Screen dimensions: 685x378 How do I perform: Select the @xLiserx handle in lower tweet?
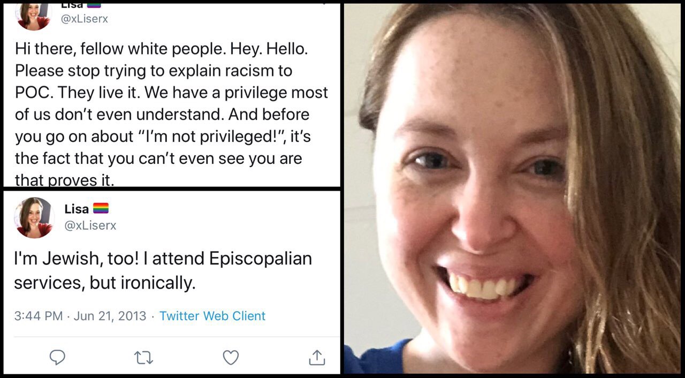pos(90,226)
